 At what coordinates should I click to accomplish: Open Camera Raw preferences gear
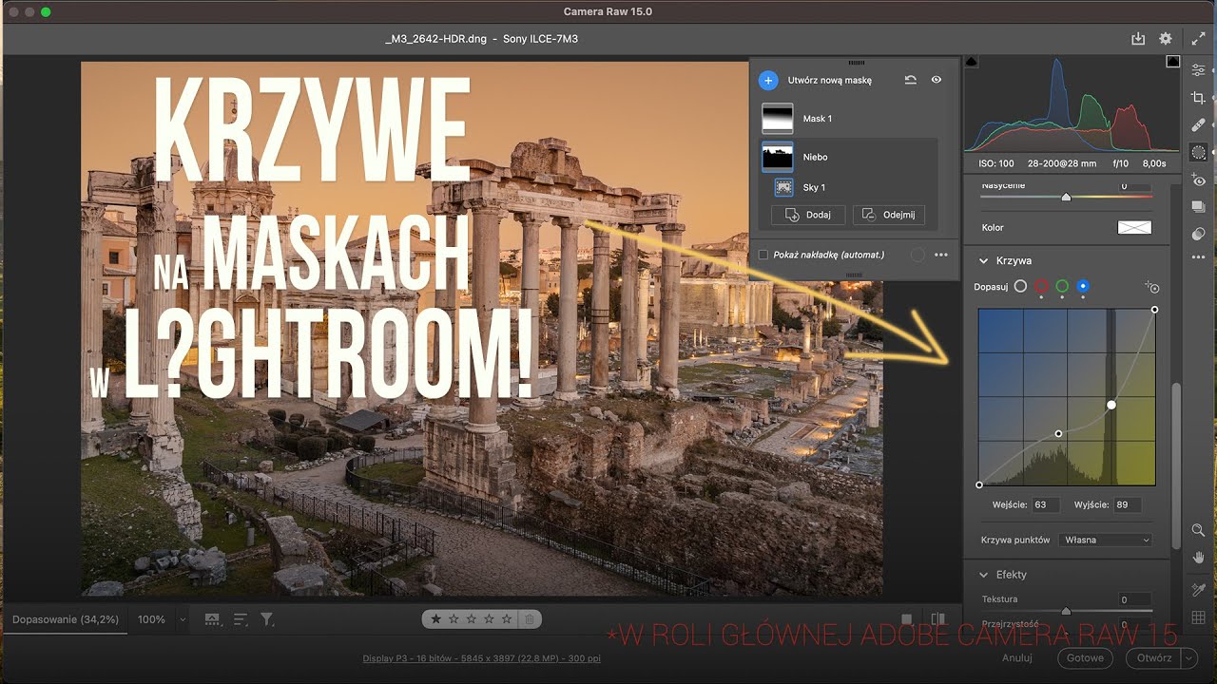click(1166, 39)
